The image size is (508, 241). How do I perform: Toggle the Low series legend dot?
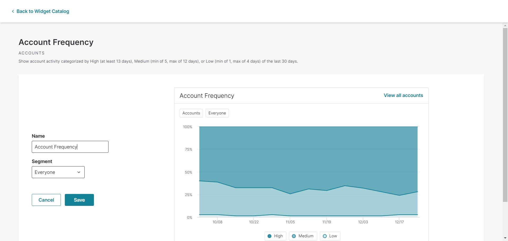[325, 236]
